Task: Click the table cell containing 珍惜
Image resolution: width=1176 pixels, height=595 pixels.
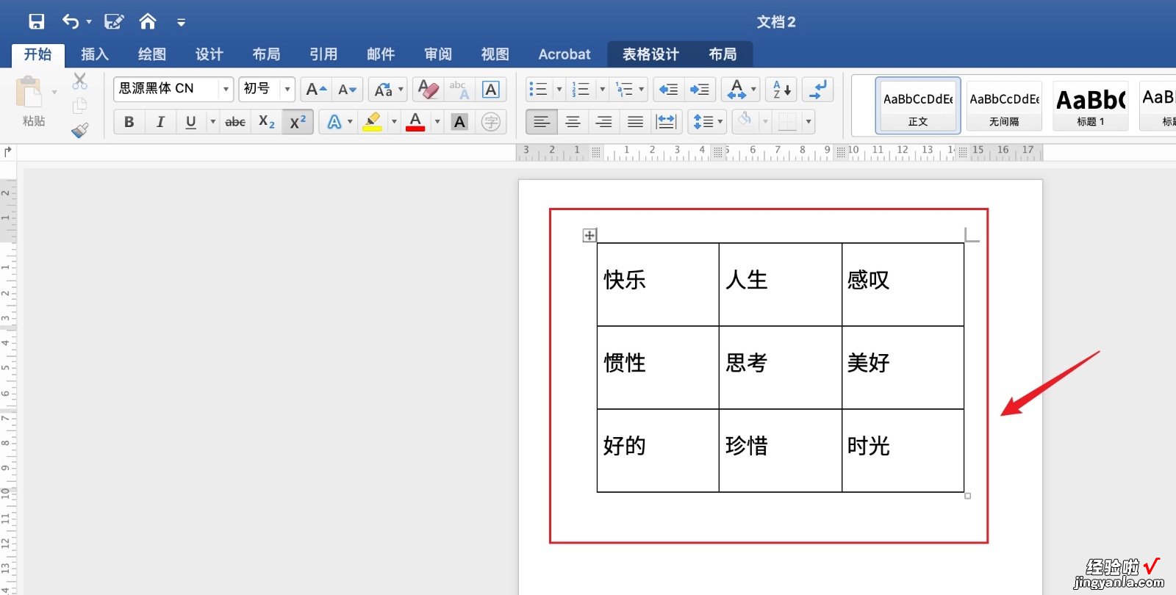Action: coord(780,450)
